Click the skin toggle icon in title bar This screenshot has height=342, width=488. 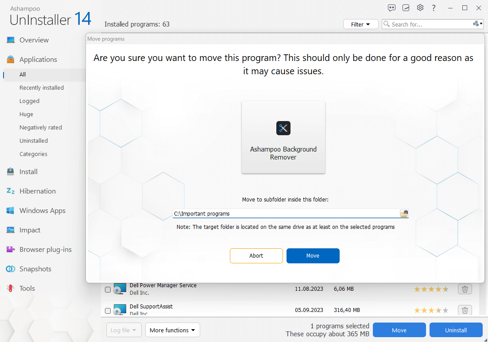coord(406,8)
